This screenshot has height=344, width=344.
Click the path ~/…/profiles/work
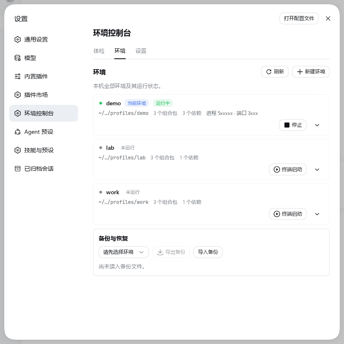[123, 202]
